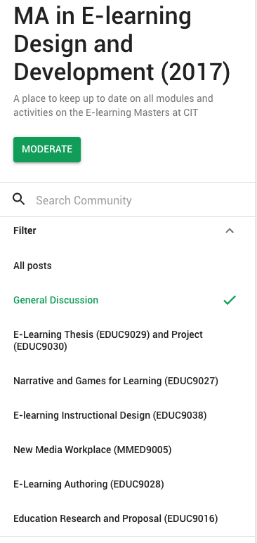Image resolution: width=257 pixels, height=543 pixels.
Task: Click the MA in E-learning Design community title
Action: point(121,44)
